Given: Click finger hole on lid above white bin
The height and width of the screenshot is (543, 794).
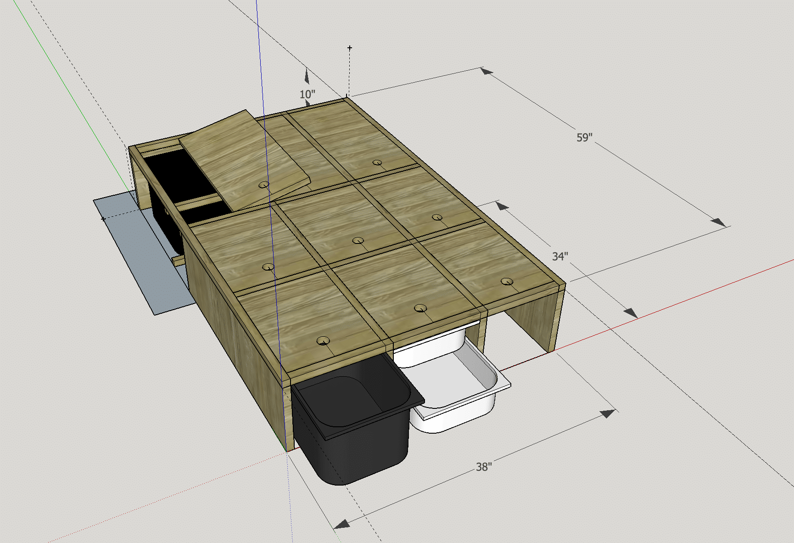Looking at the screenshot, I should tap(420, 308).
